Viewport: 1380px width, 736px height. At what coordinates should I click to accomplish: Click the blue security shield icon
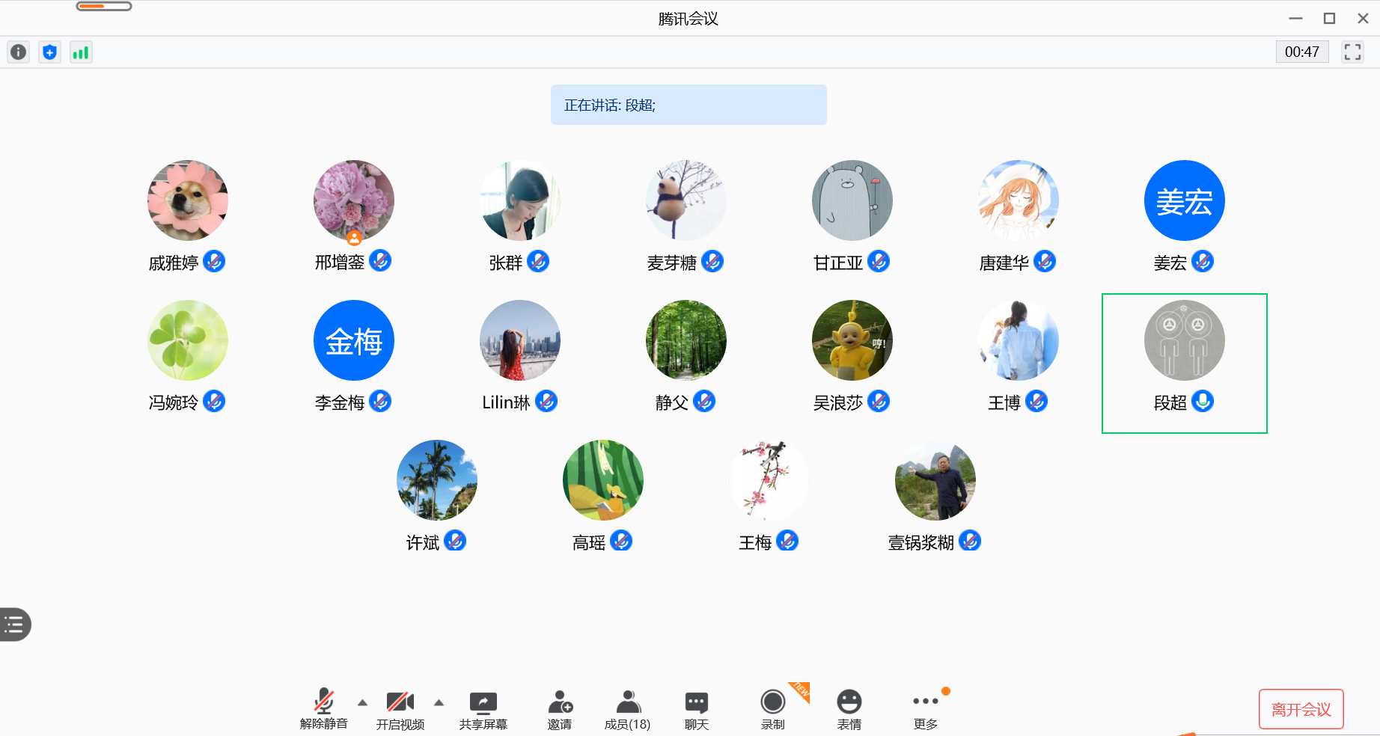[x=49, y=52]
